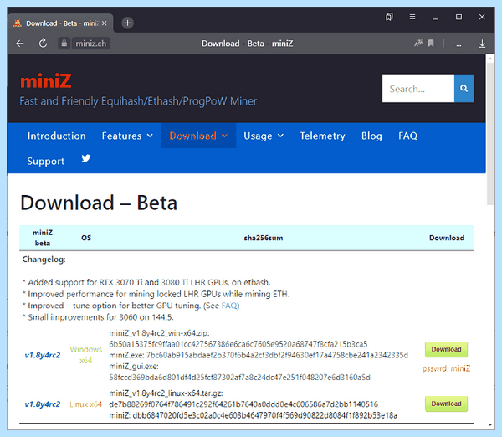Click v1.8y4rc2 version in Linux row
The image size is (502, 437).
click(x=43, y=404)
